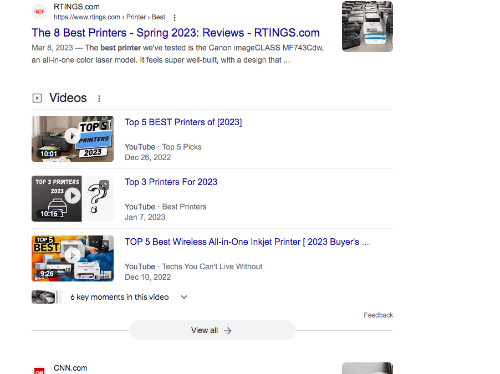500x374 pixels.
Task: Click the Best Printers channel name
Action: click(184, 207)
